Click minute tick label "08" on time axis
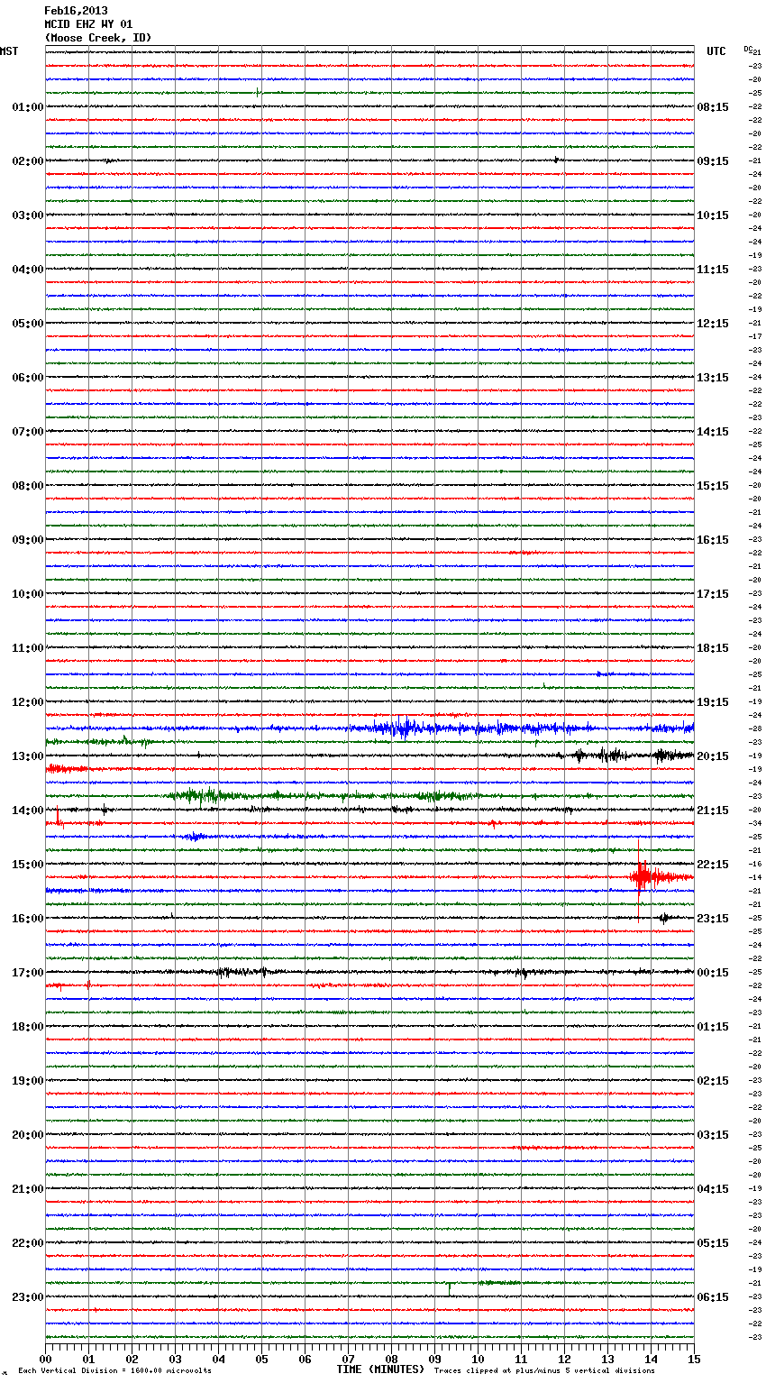 391,1359
